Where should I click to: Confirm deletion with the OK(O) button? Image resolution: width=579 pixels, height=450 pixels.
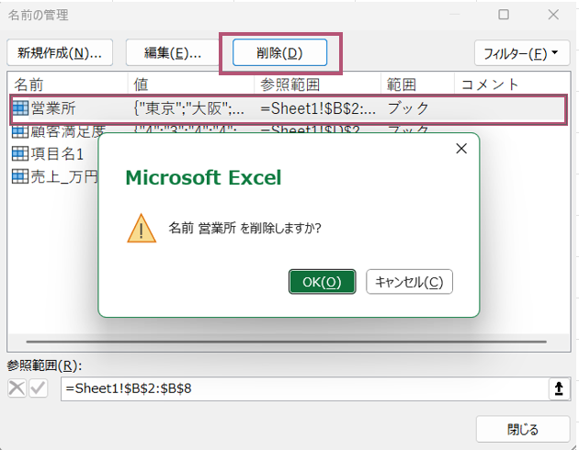[x=322, y=282]
